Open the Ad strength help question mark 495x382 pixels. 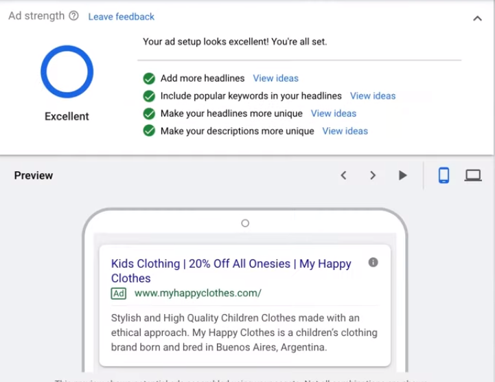(73, 16)
